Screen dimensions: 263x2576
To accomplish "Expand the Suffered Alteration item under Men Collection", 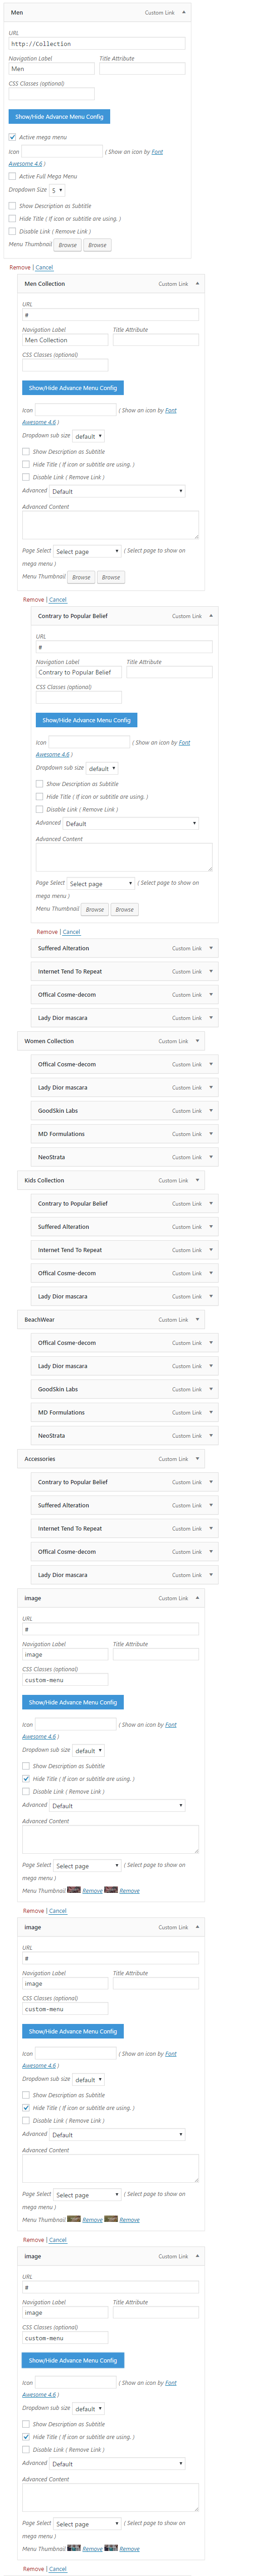I will (x=210, y=947).
